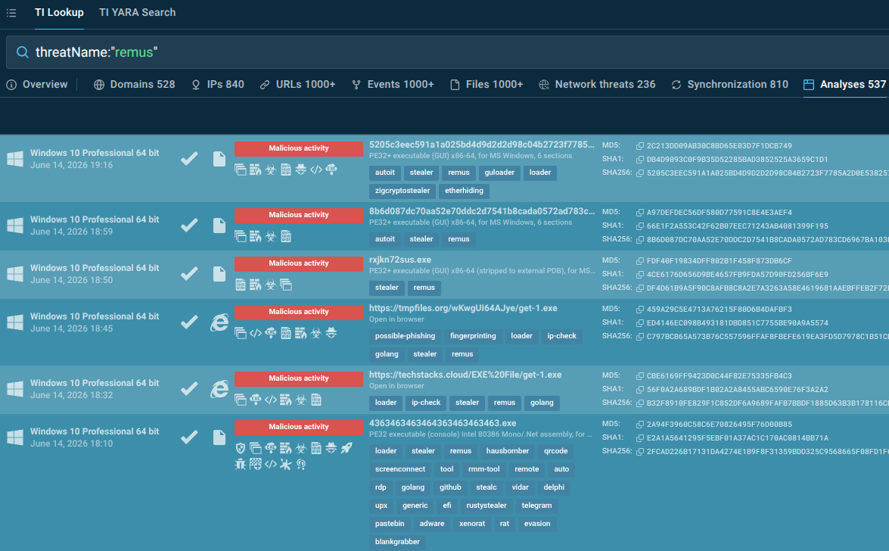Viewport: 889px width, 551px height.
Task: Click the screenconnect tag
Action: tap(399, 469)
